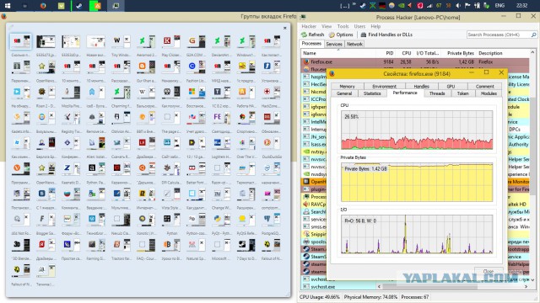Viewport: 540px width, 303px height.
Task: Select the Processes tab
Action: tap(311, 44)
